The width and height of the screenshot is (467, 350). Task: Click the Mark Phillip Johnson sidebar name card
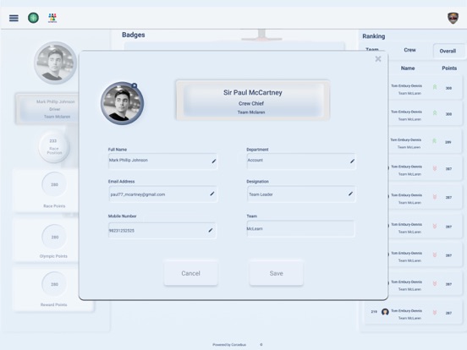click(x=47, y=108)
